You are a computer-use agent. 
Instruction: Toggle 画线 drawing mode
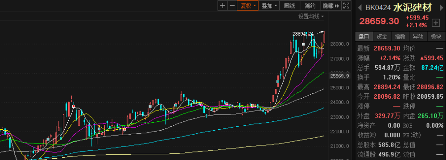click(289, 6)
